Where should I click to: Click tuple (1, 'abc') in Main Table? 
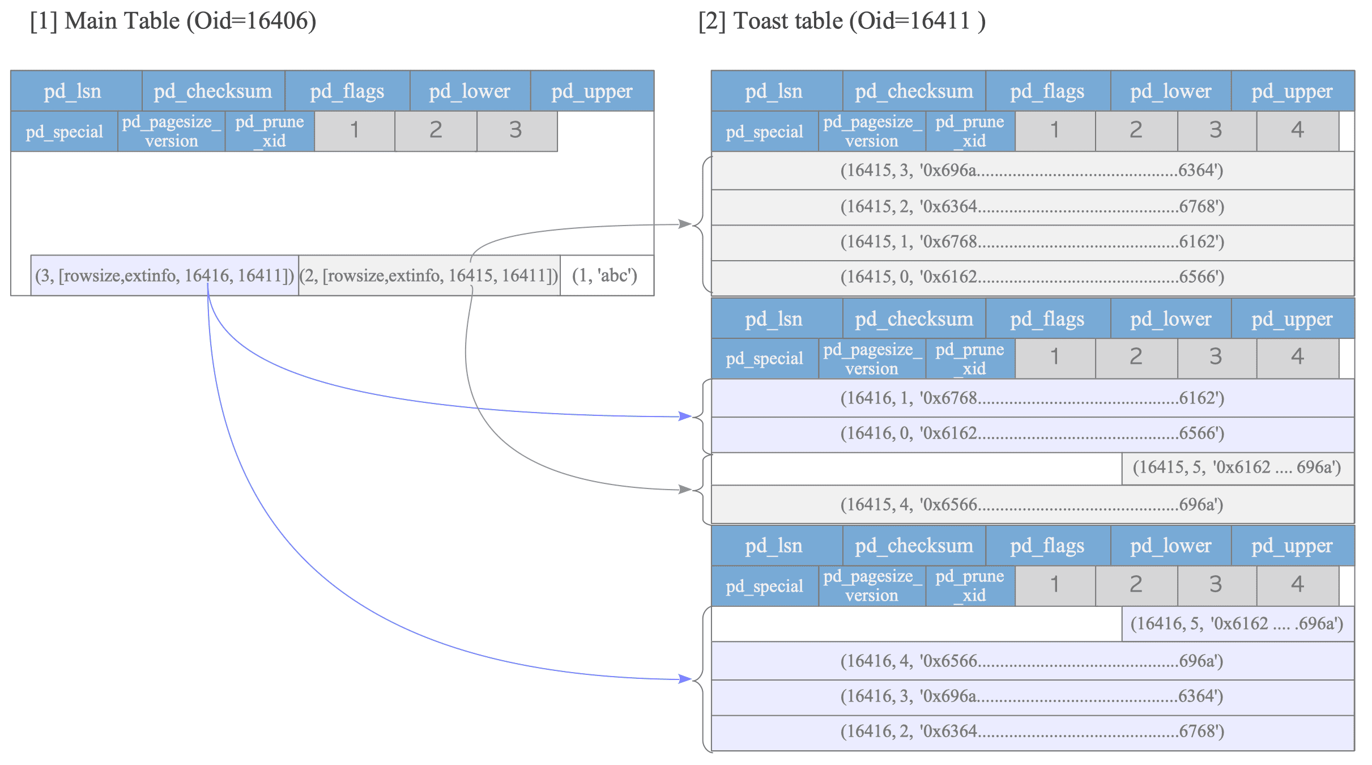607,275
